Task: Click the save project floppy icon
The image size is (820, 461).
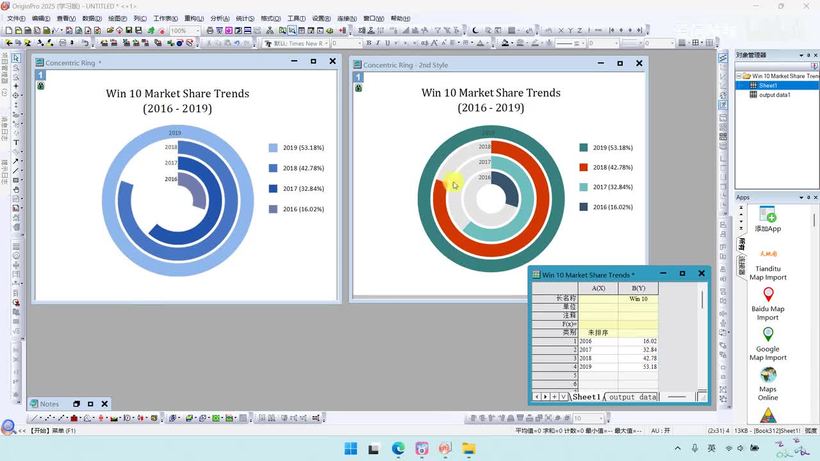Action: click(x=129, y=30)
